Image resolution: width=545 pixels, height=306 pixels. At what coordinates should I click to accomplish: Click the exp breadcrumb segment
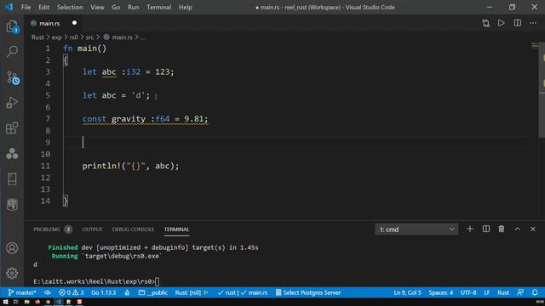56,37
